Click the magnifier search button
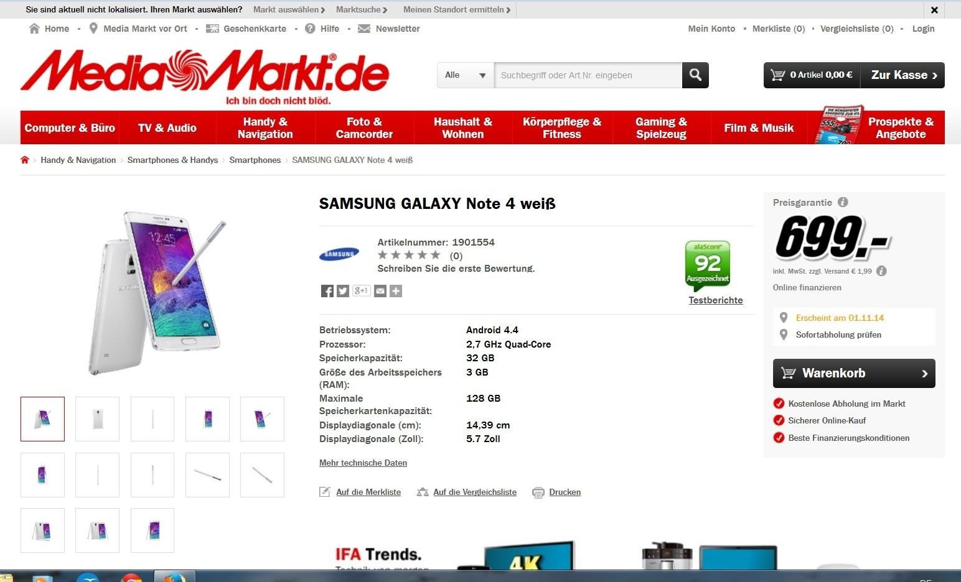 point(695,75)
